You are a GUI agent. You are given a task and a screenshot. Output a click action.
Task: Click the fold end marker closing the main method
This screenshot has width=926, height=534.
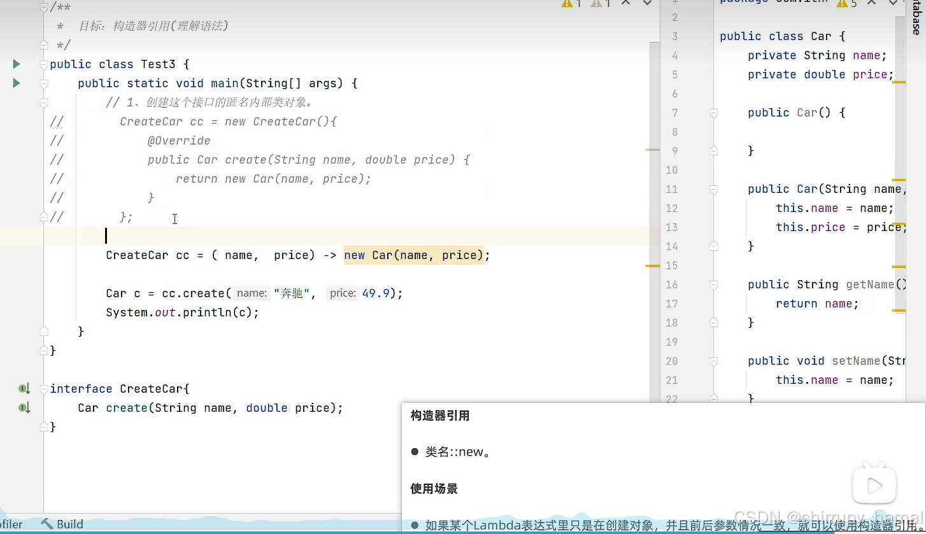[x=43, y=331]
